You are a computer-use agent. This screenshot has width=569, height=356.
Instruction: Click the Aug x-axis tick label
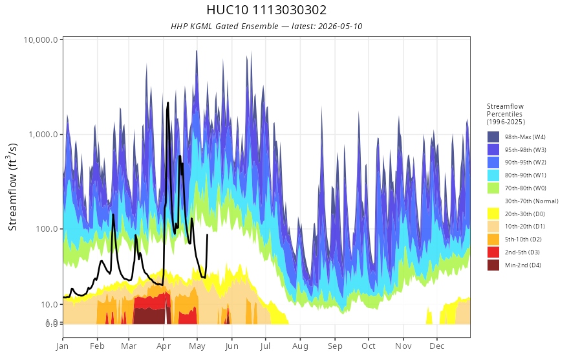pos(300,346)
